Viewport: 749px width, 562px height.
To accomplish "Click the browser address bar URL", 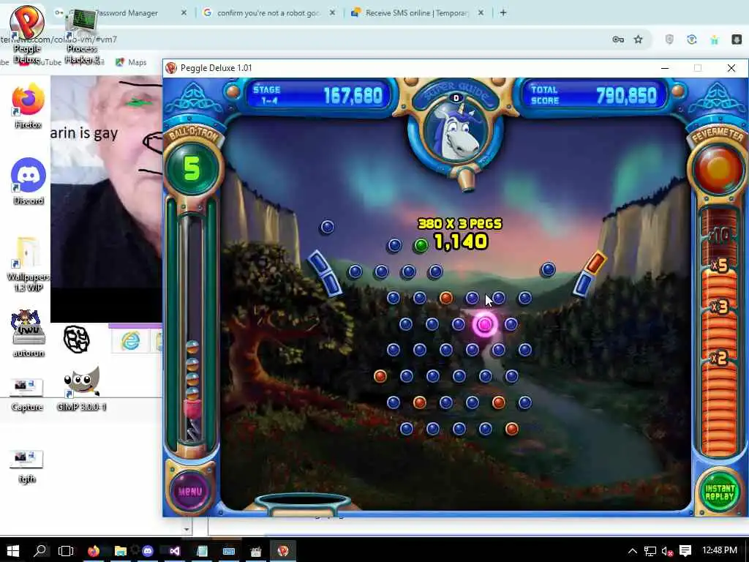I will tap(59, 40).
